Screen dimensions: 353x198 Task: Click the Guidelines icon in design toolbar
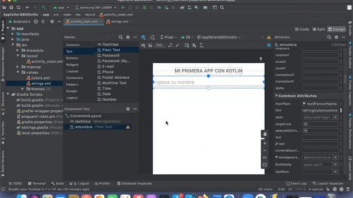click(201, 45)
